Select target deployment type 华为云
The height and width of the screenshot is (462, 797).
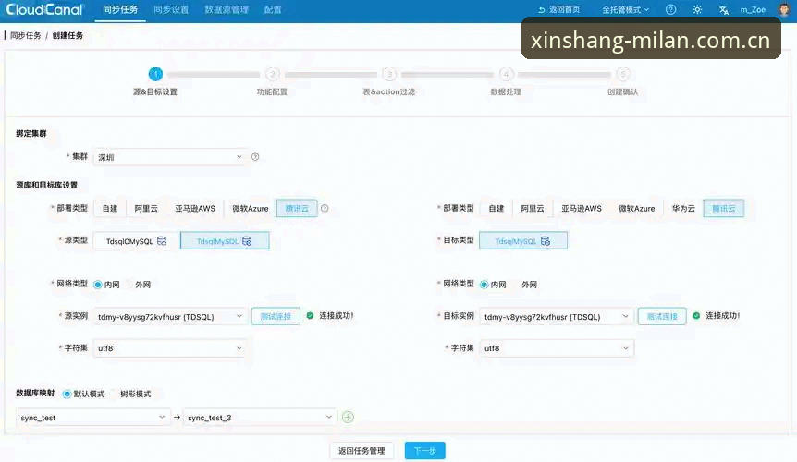tap(683, 208)
